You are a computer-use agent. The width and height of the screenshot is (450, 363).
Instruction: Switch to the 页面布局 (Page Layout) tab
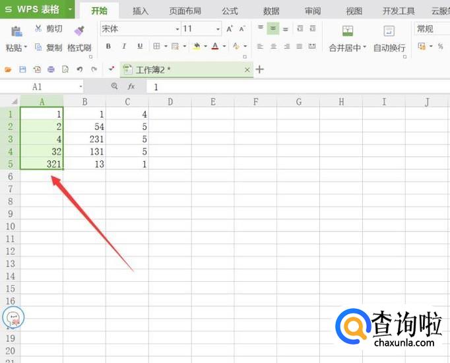tap(185, 11)
